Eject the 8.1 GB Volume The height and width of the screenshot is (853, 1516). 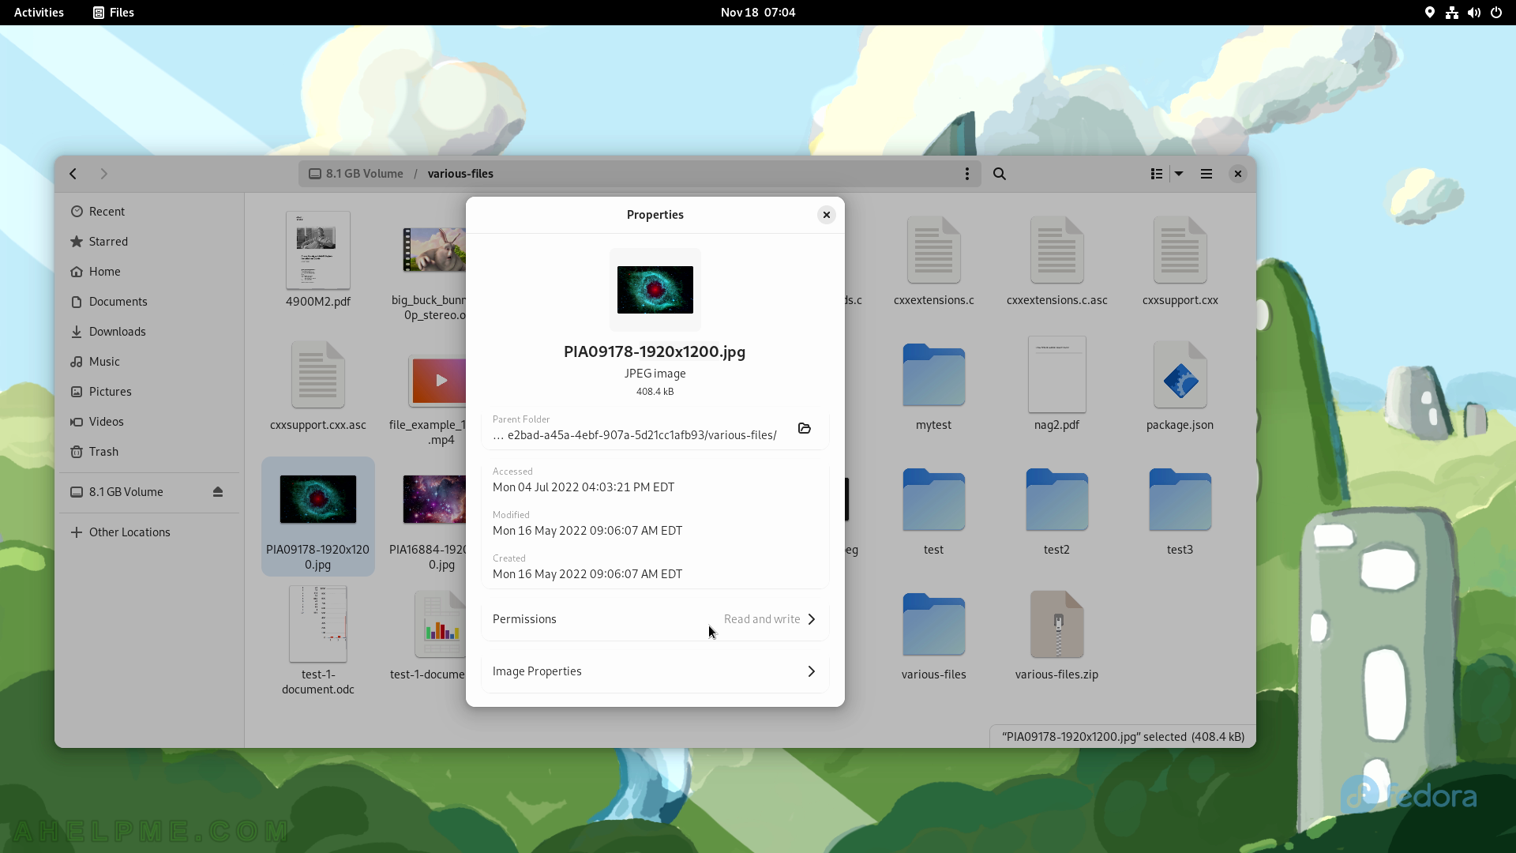(x=218, y=492)
